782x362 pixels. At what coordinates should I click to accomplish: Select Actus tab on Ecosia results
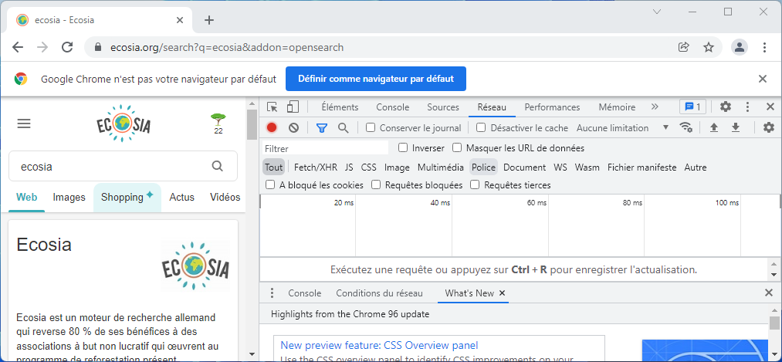[182, 197]
